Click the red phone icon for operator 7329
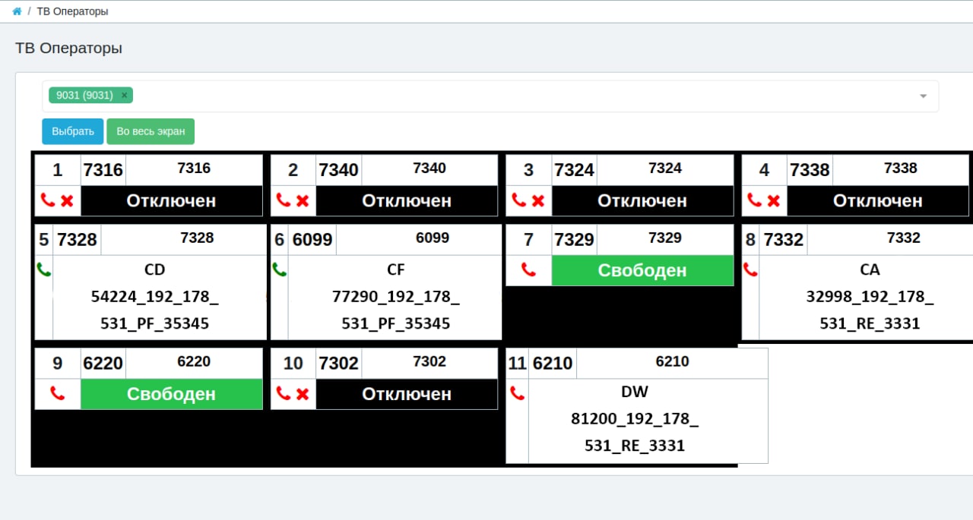The width and height of the screenshot is (973, 520). pos(528,269)
